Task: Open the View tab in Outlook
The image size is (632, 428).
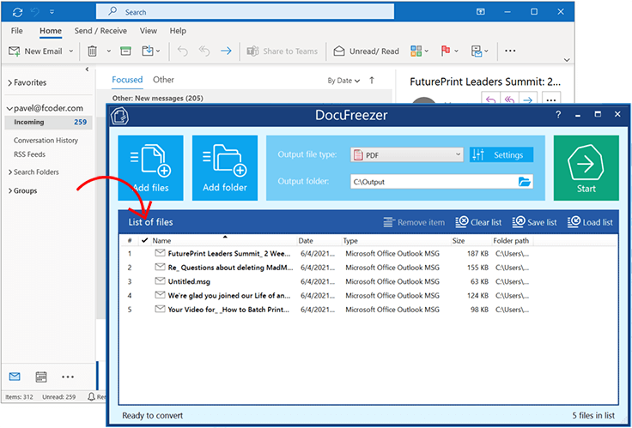Action: coord(149,31)
